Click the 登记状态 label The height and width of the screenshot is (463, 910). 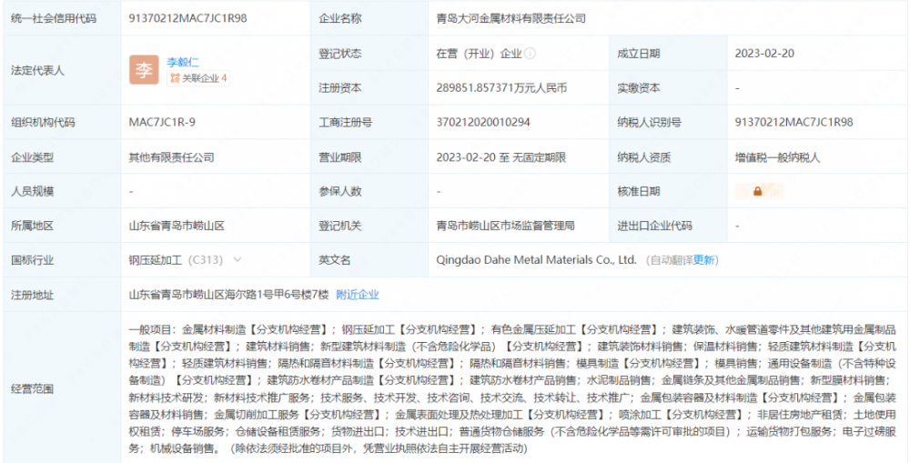tap(339, 54)
